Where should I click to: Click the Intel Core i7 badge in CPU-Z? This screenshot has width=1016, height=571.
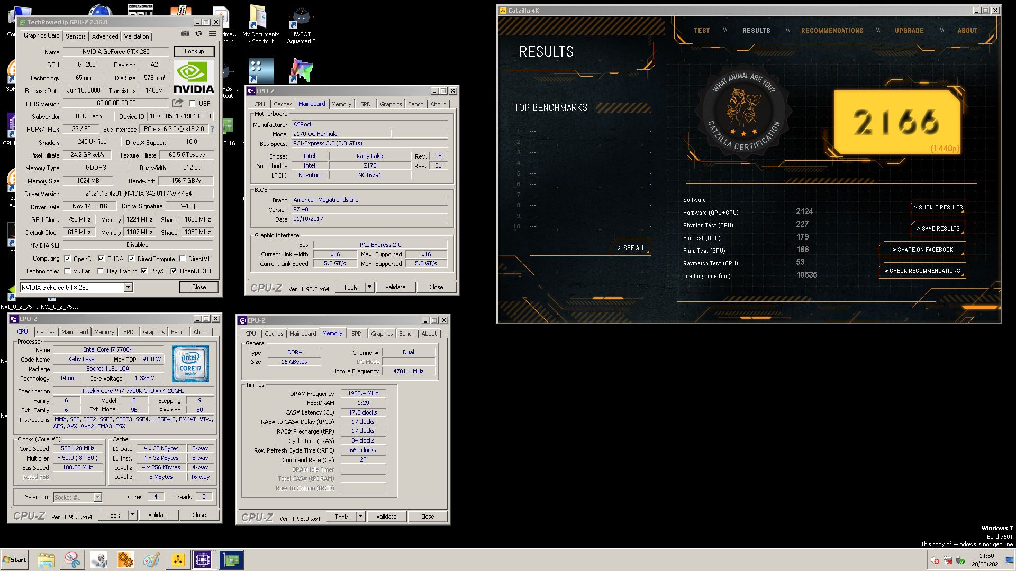tap(190, 364)
